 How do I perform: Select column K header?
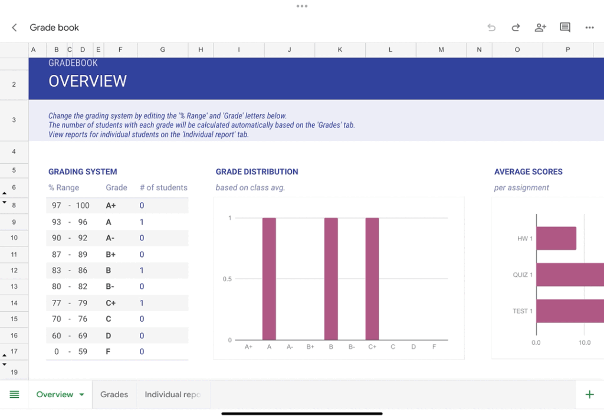point(340,50)
